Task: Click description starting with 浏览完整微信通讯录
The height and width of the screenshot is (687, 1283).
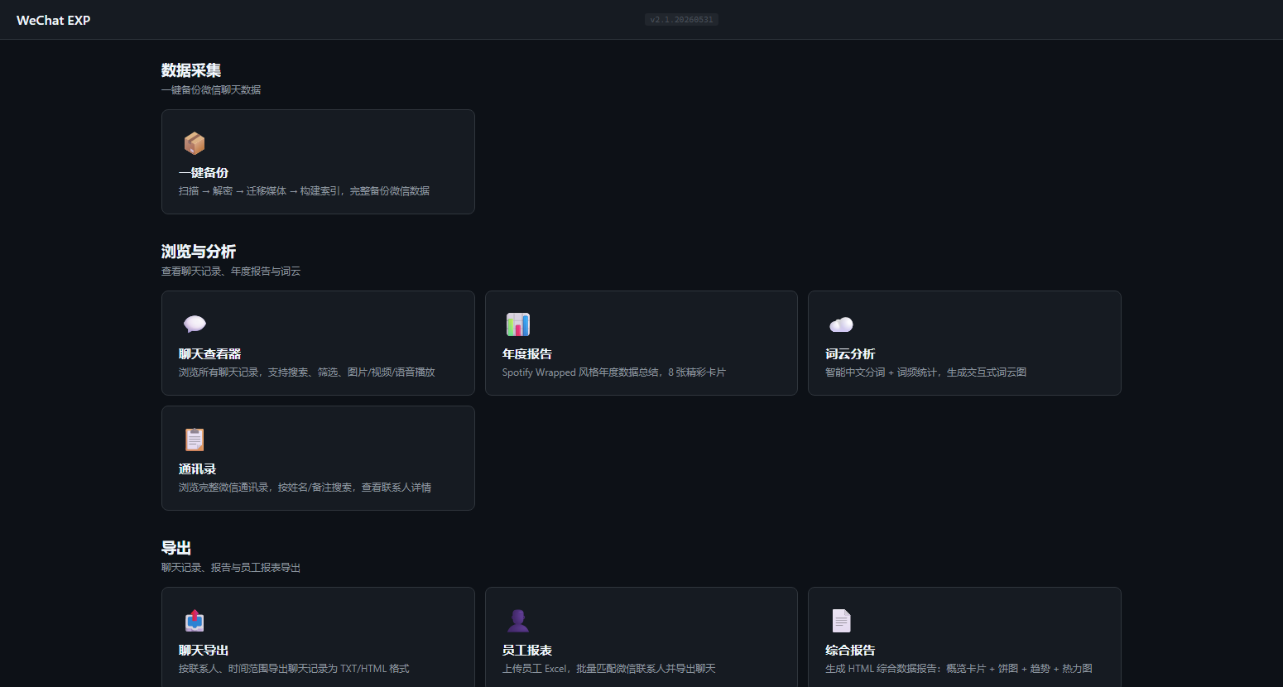Action: pyautogui.click(x=305, y=488)
